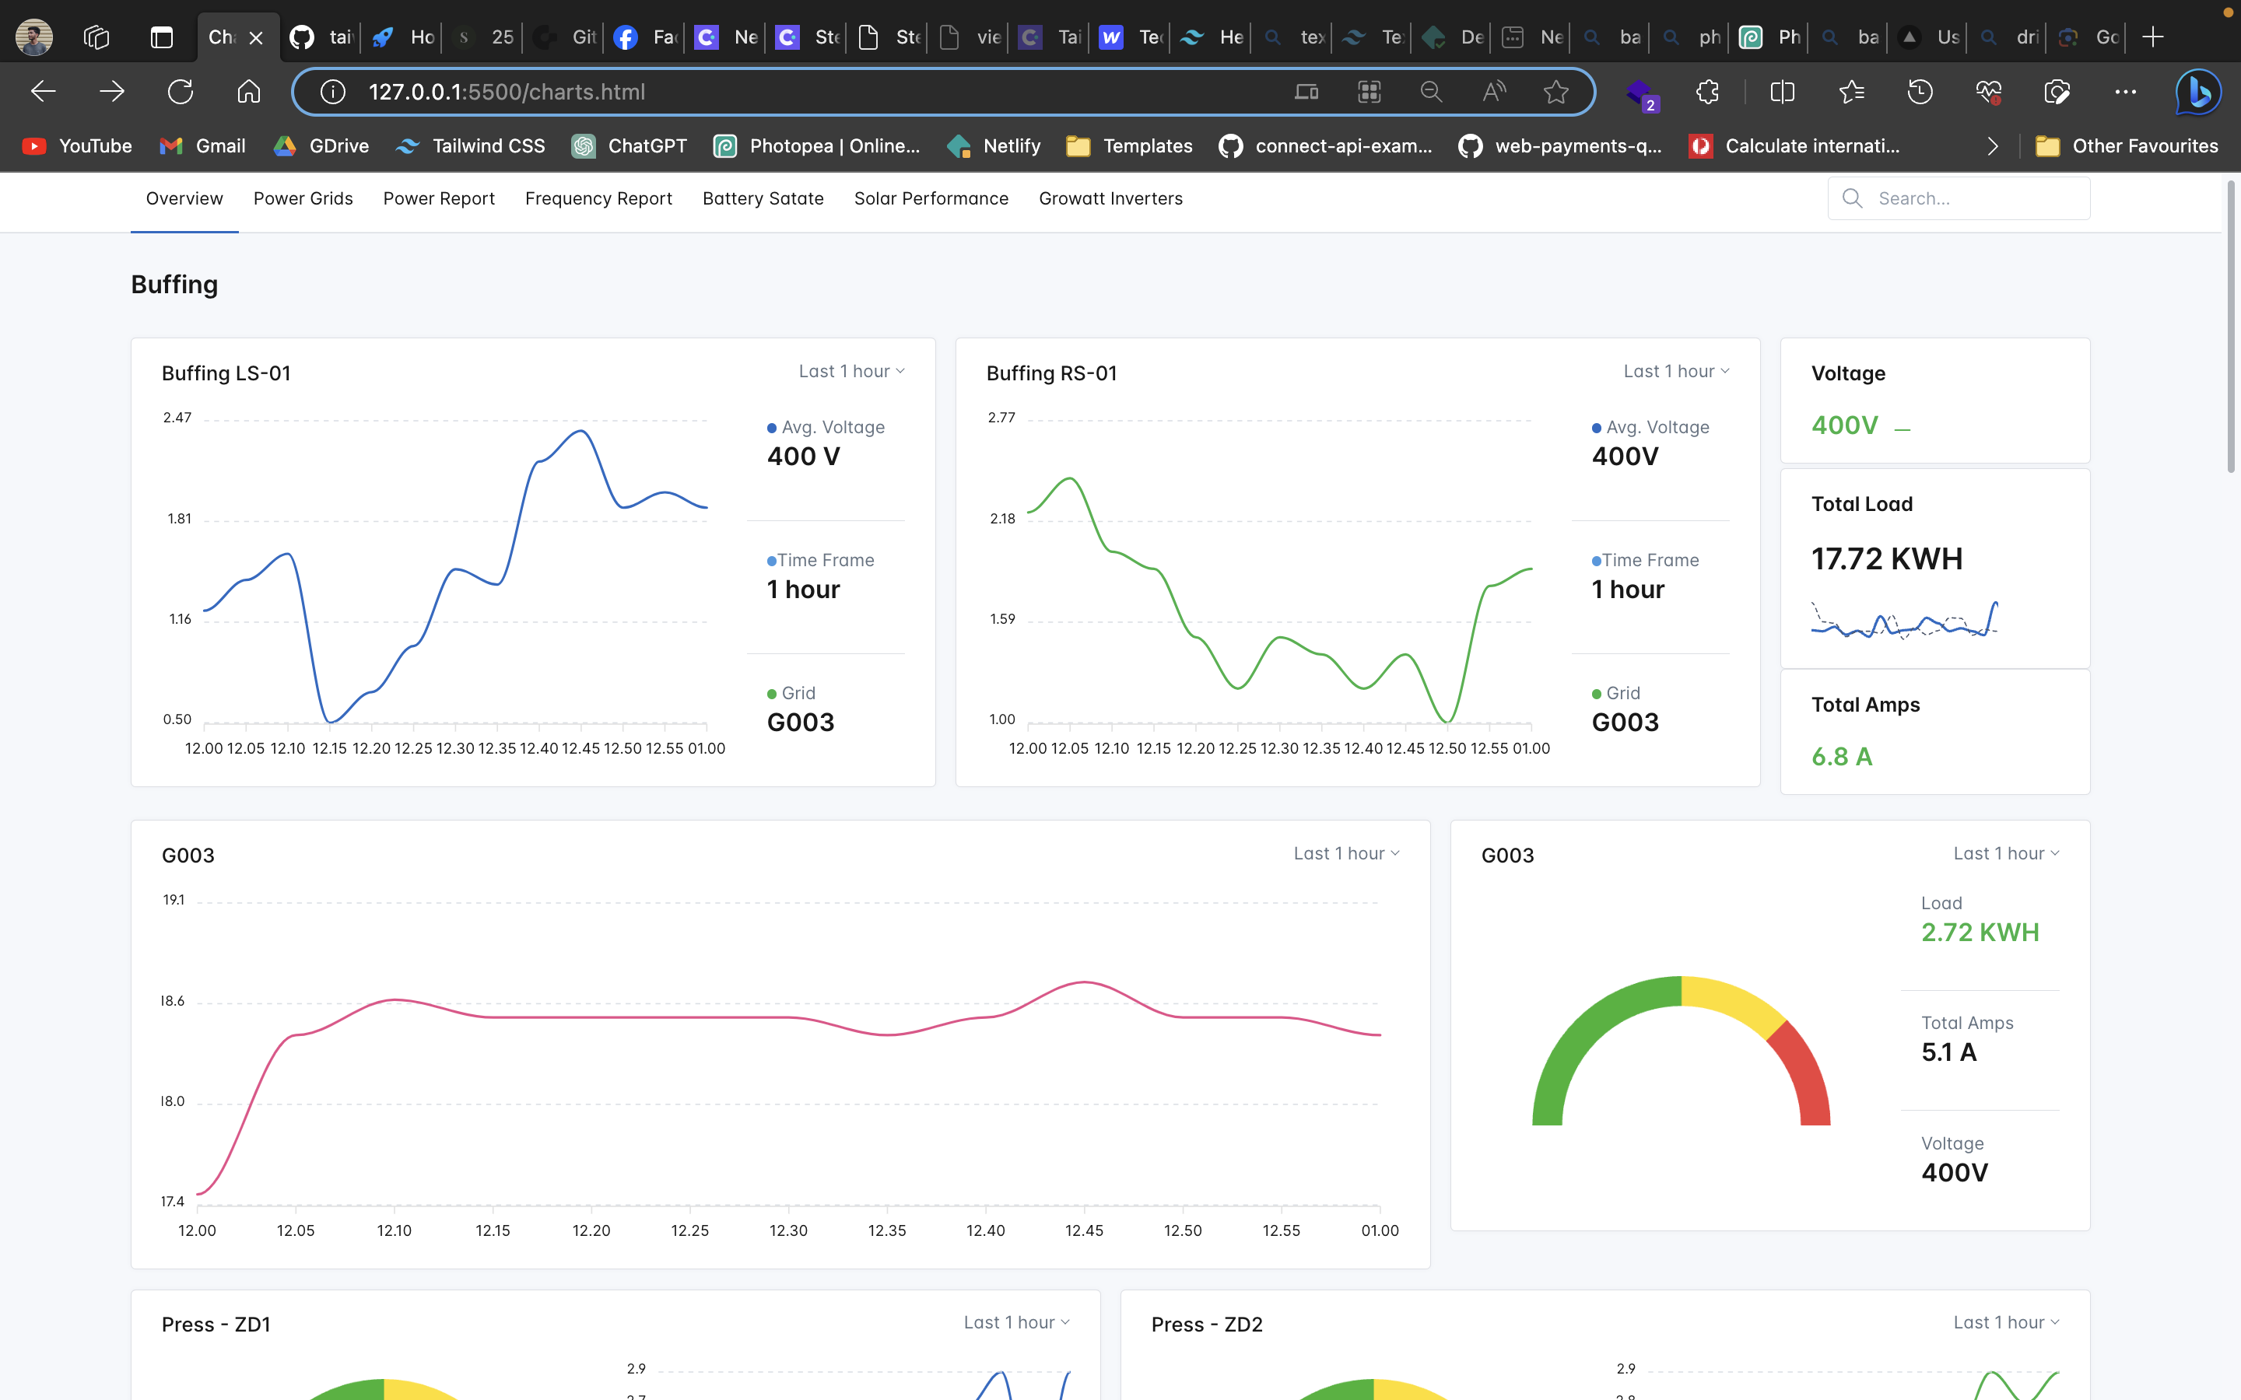
Task: Add page to favourites star icon
Action: pos(1555,92)
